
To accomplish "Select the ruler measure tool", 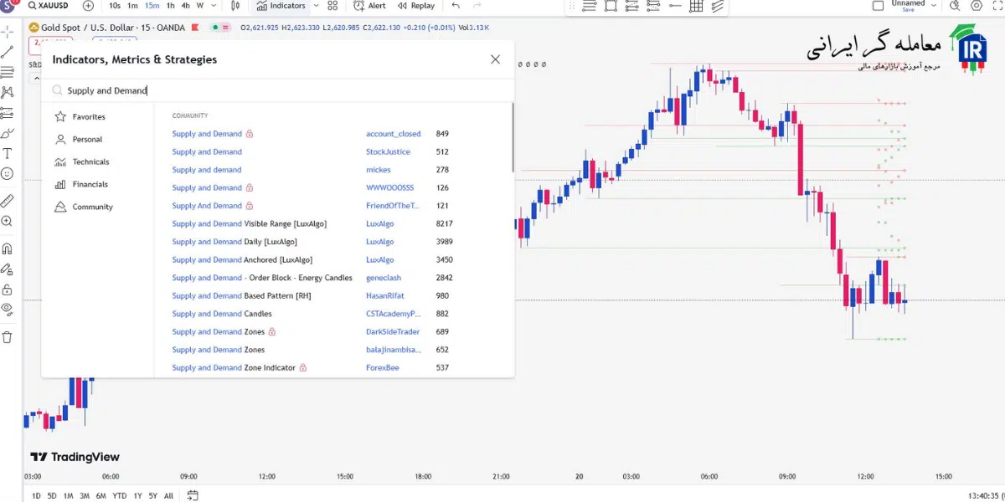I will tap(8, 201).
